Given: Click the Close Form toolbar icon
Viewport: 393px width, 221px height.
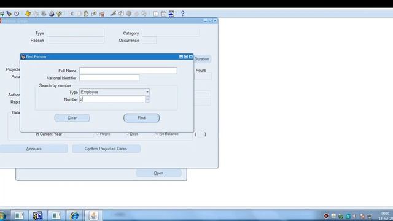Looking at the screenshot, I should [x=59, y=14].
